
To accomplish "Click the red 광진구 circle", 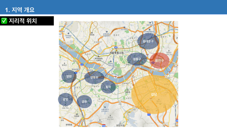I will 159,61.
